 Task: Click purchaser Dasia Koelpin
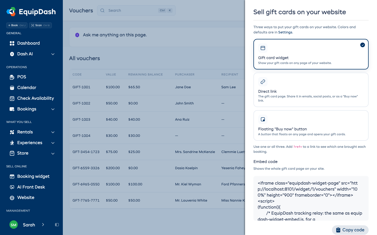tap(186, 168)
